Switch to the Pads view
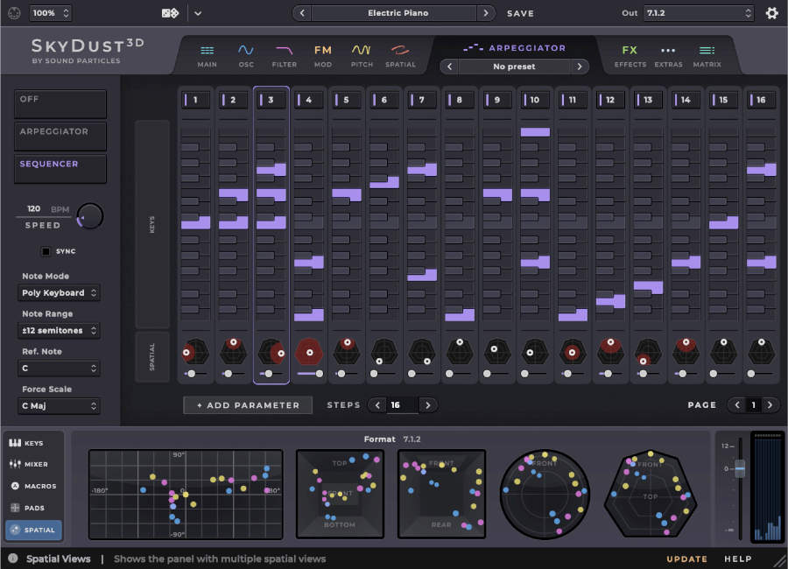 pyautogui.click(x=32, y=508)
